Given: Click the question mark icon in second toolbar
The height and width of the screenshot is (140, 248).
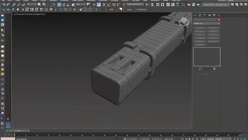Looking at the screenshot, I should point(90,9).
